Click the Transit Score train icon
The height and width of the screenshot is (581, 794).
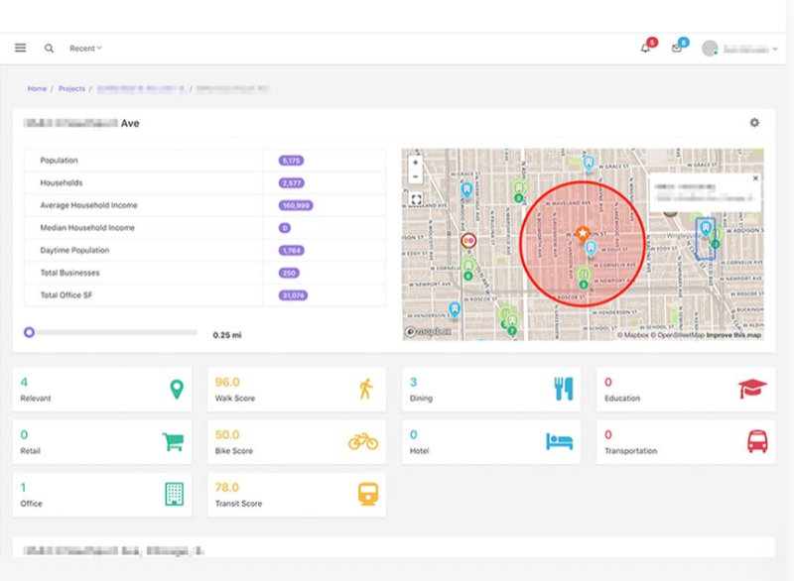(x=366, y=493)
